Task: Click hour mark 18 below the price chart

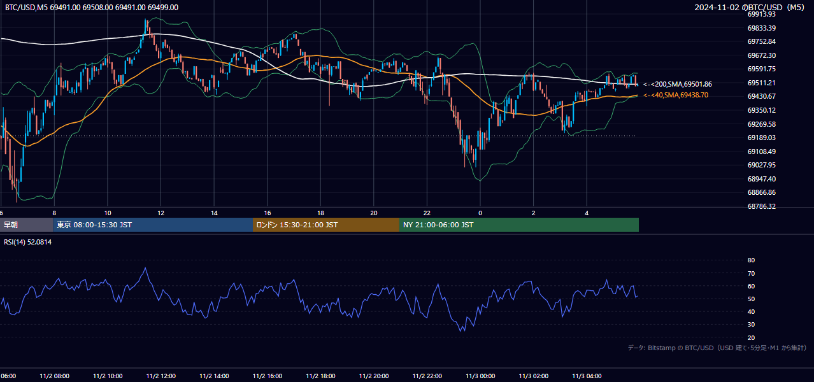Action: point(320,213)
